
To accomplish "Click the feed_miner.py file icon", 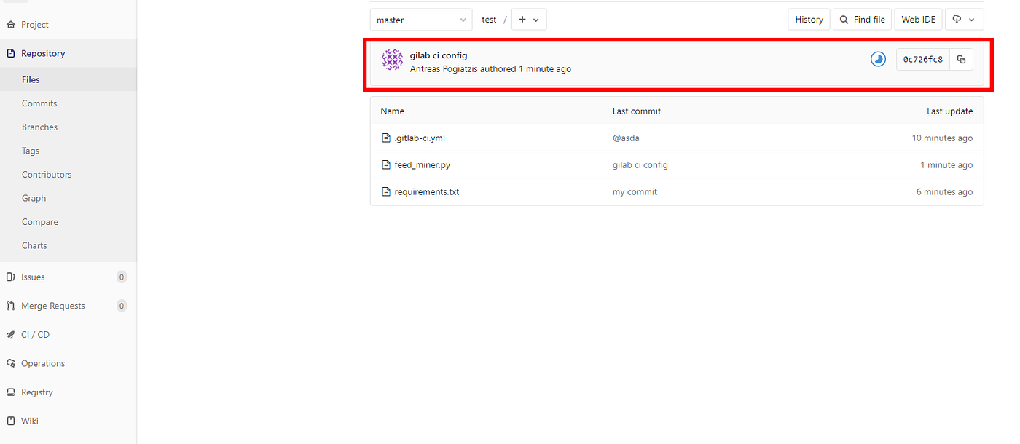I will click(387, 165).
